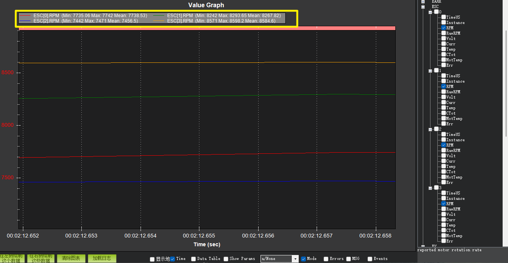This screenshot has height=263, width=508.
Task: Click the ESC[2].RPM blue legend entry
Action: coord(79,21)
